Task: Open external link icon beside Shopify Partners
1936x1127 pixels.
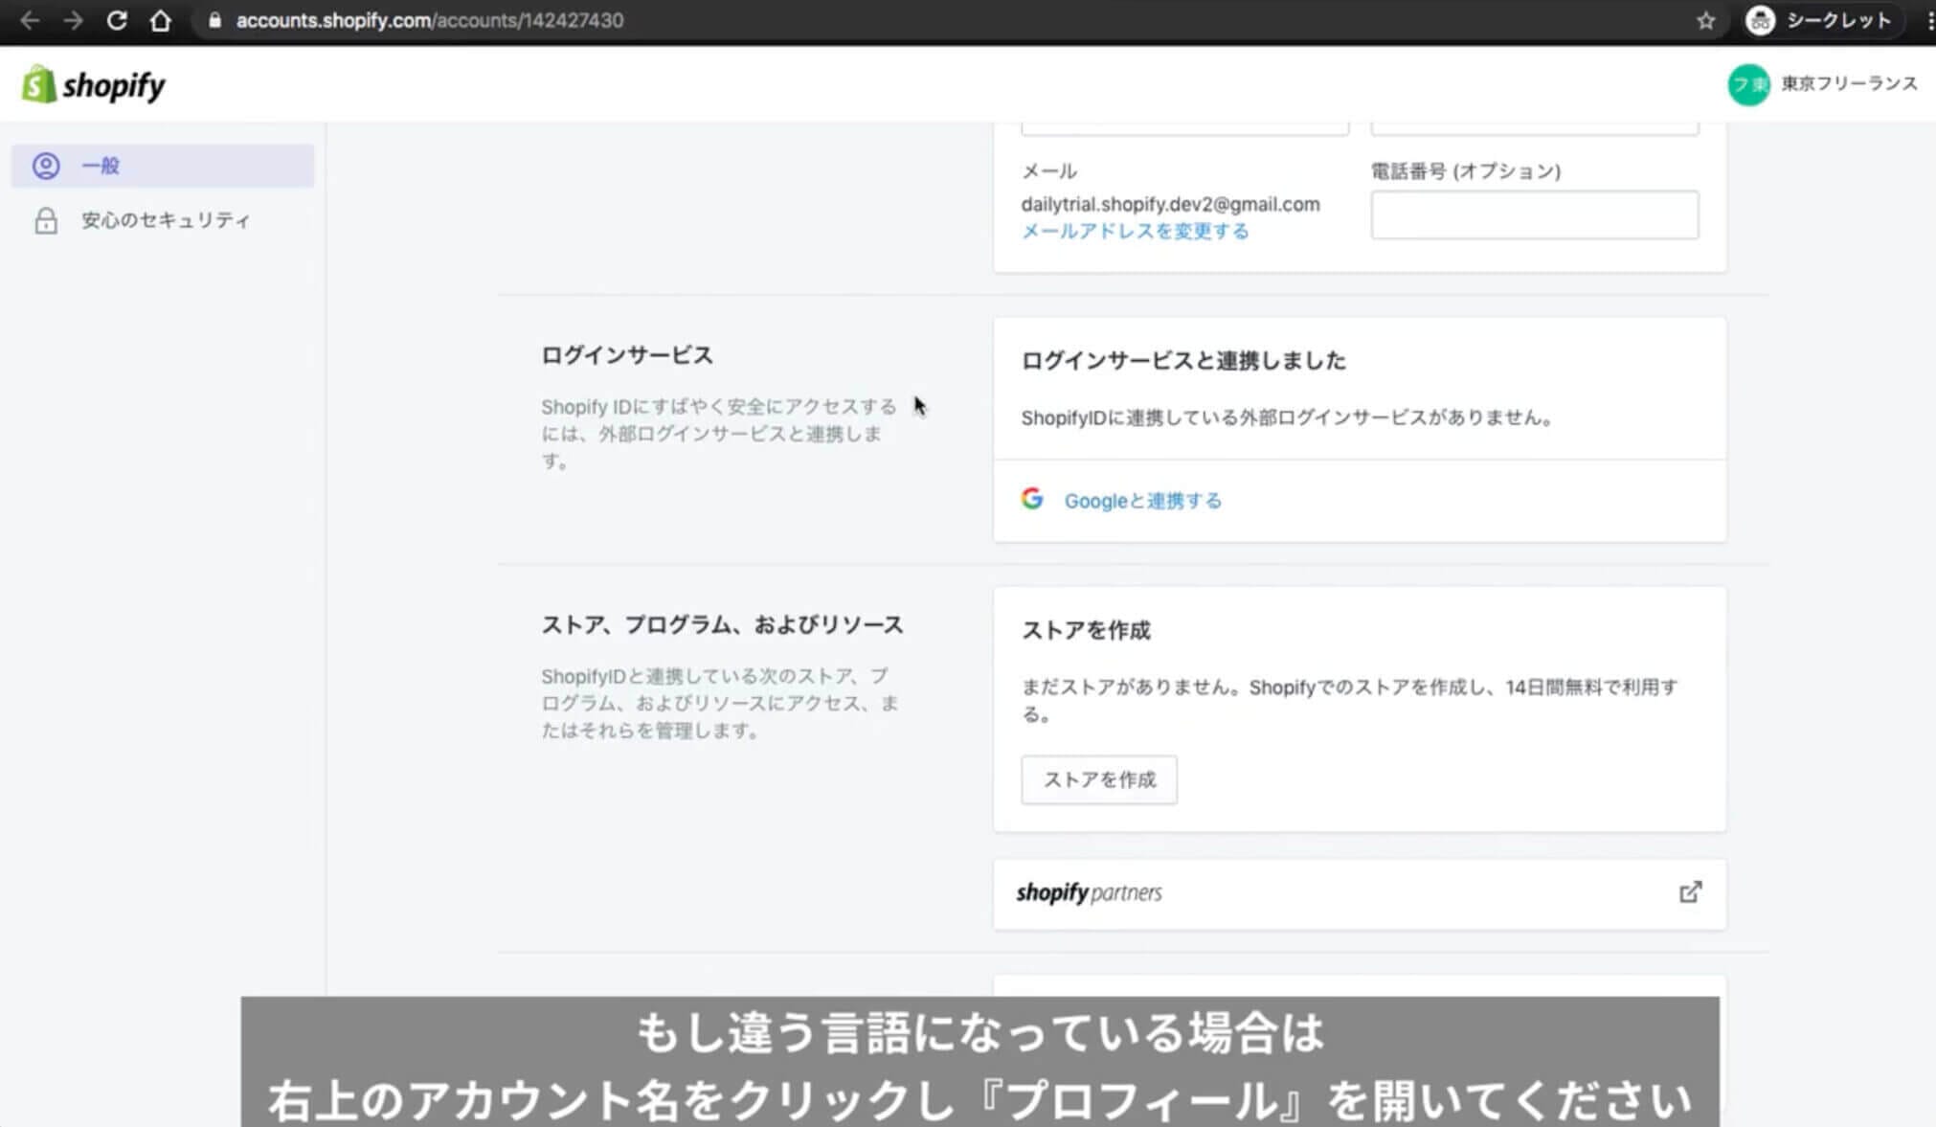Action: pyautogui.click(x=1690, y=892)
